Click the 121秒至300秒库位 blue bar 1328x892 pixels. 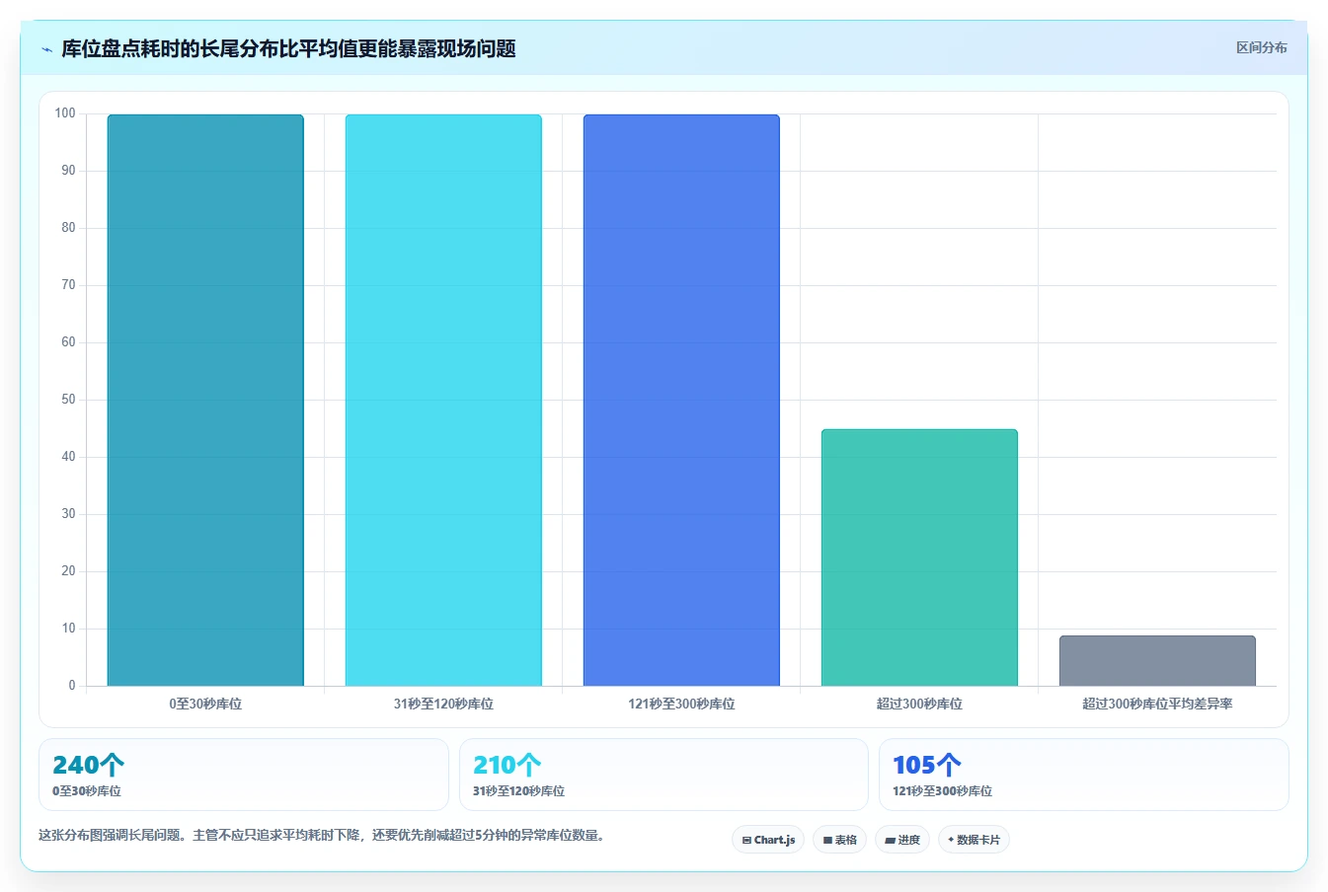tap(681, 400)
